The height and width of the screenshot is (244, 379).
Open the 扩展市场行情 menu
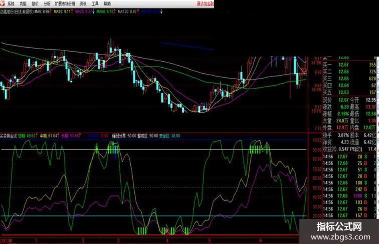65,4
